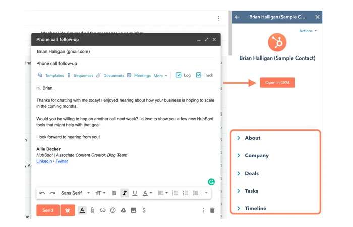Go back in HubSpot sidebar
This screenshot has width=353, height=227.
pyautogui.click(x=237, y=17)
